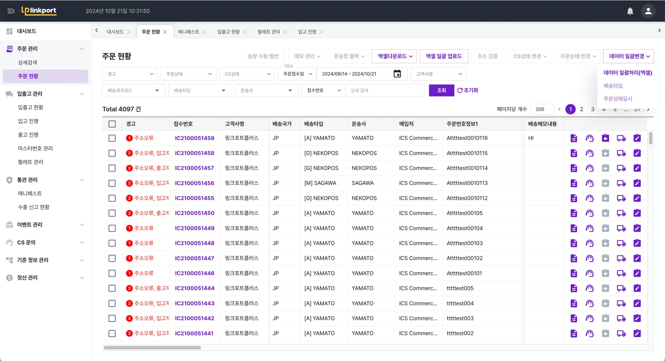
Task: Tick checkbox for order IC2100051455
Action: (x=112, y=198)
